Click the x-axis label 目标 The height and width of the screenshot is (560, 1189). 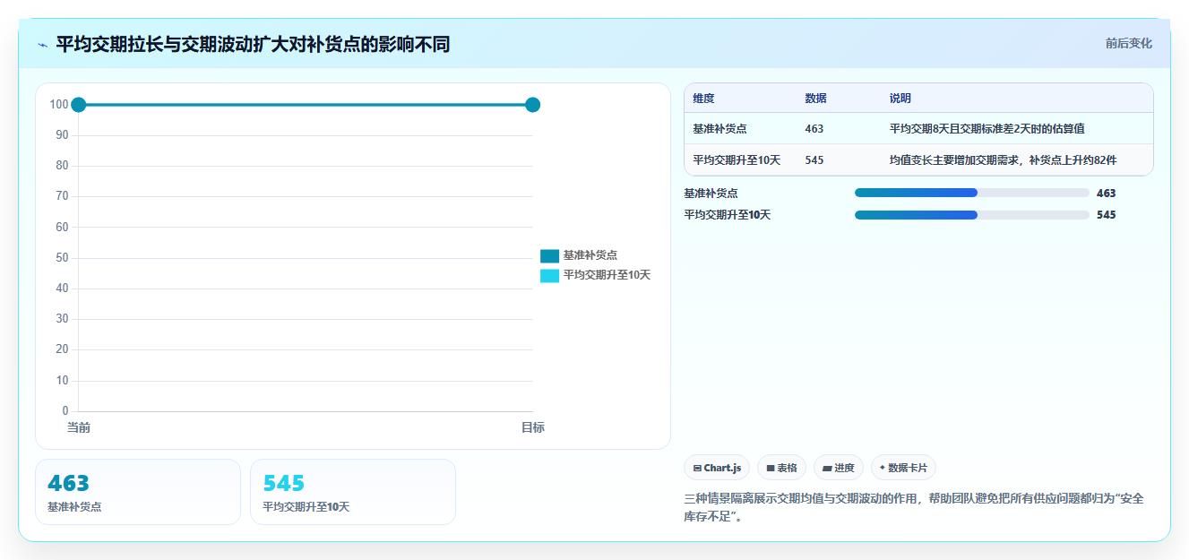pyautogui.click(x=532, y=428)
